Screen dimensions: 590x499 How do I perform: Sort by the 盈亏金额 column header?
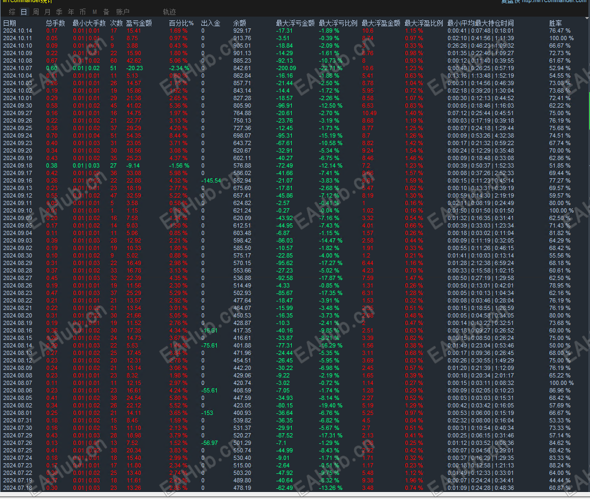click(x=139, y=24)
